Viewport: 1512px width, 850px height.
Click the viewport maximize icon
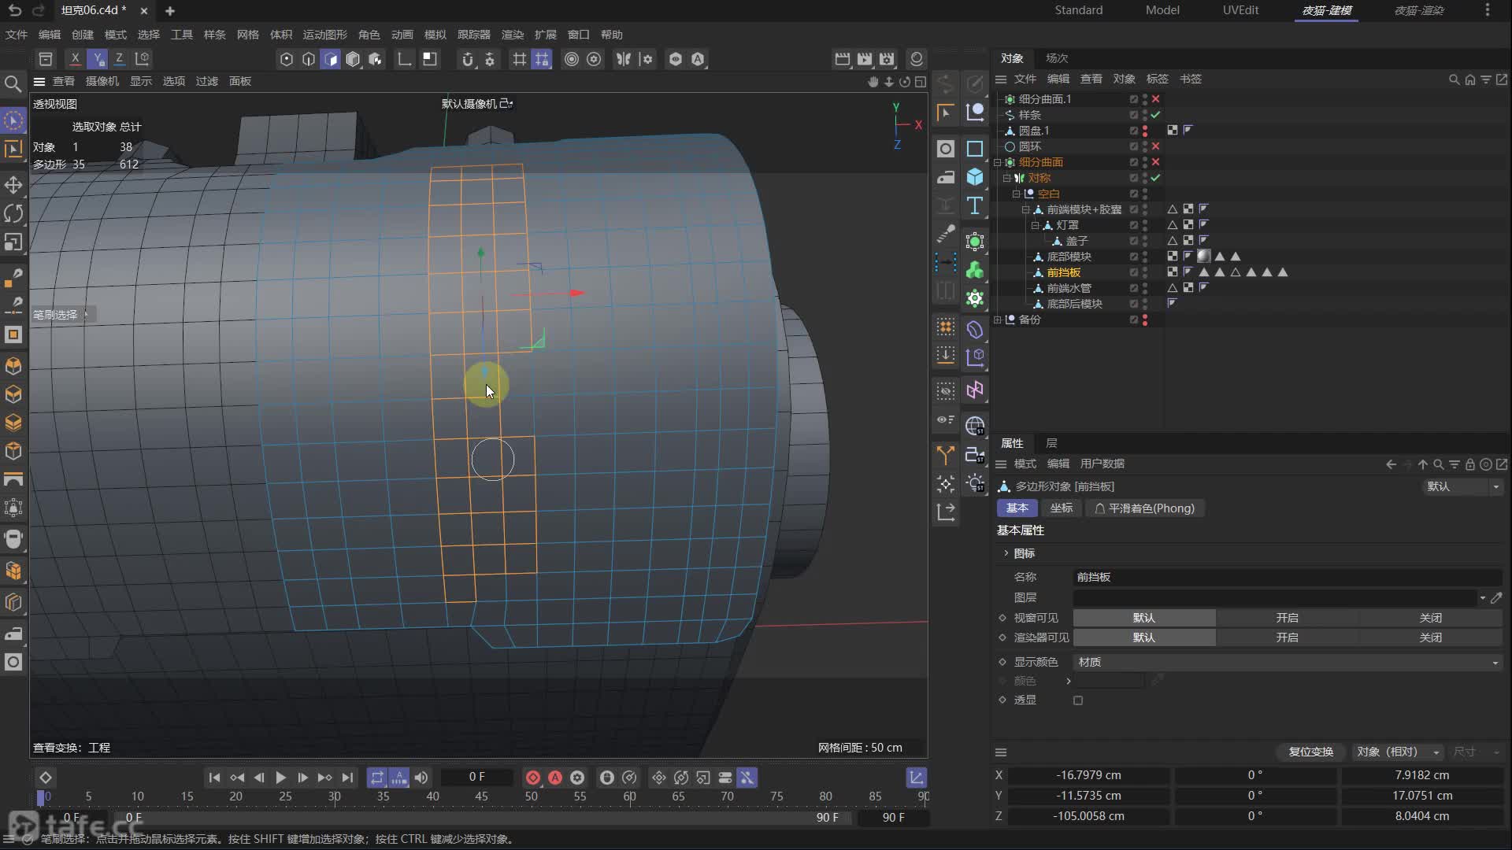pos(920,82)
